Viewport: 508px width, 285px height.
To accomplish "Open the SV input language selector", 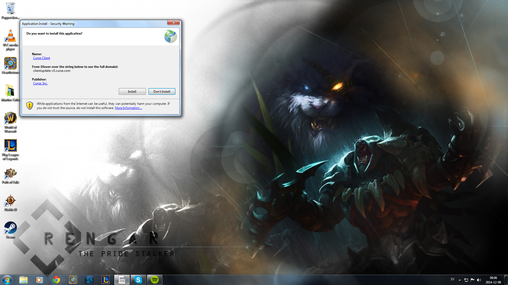I will point(452,279).
